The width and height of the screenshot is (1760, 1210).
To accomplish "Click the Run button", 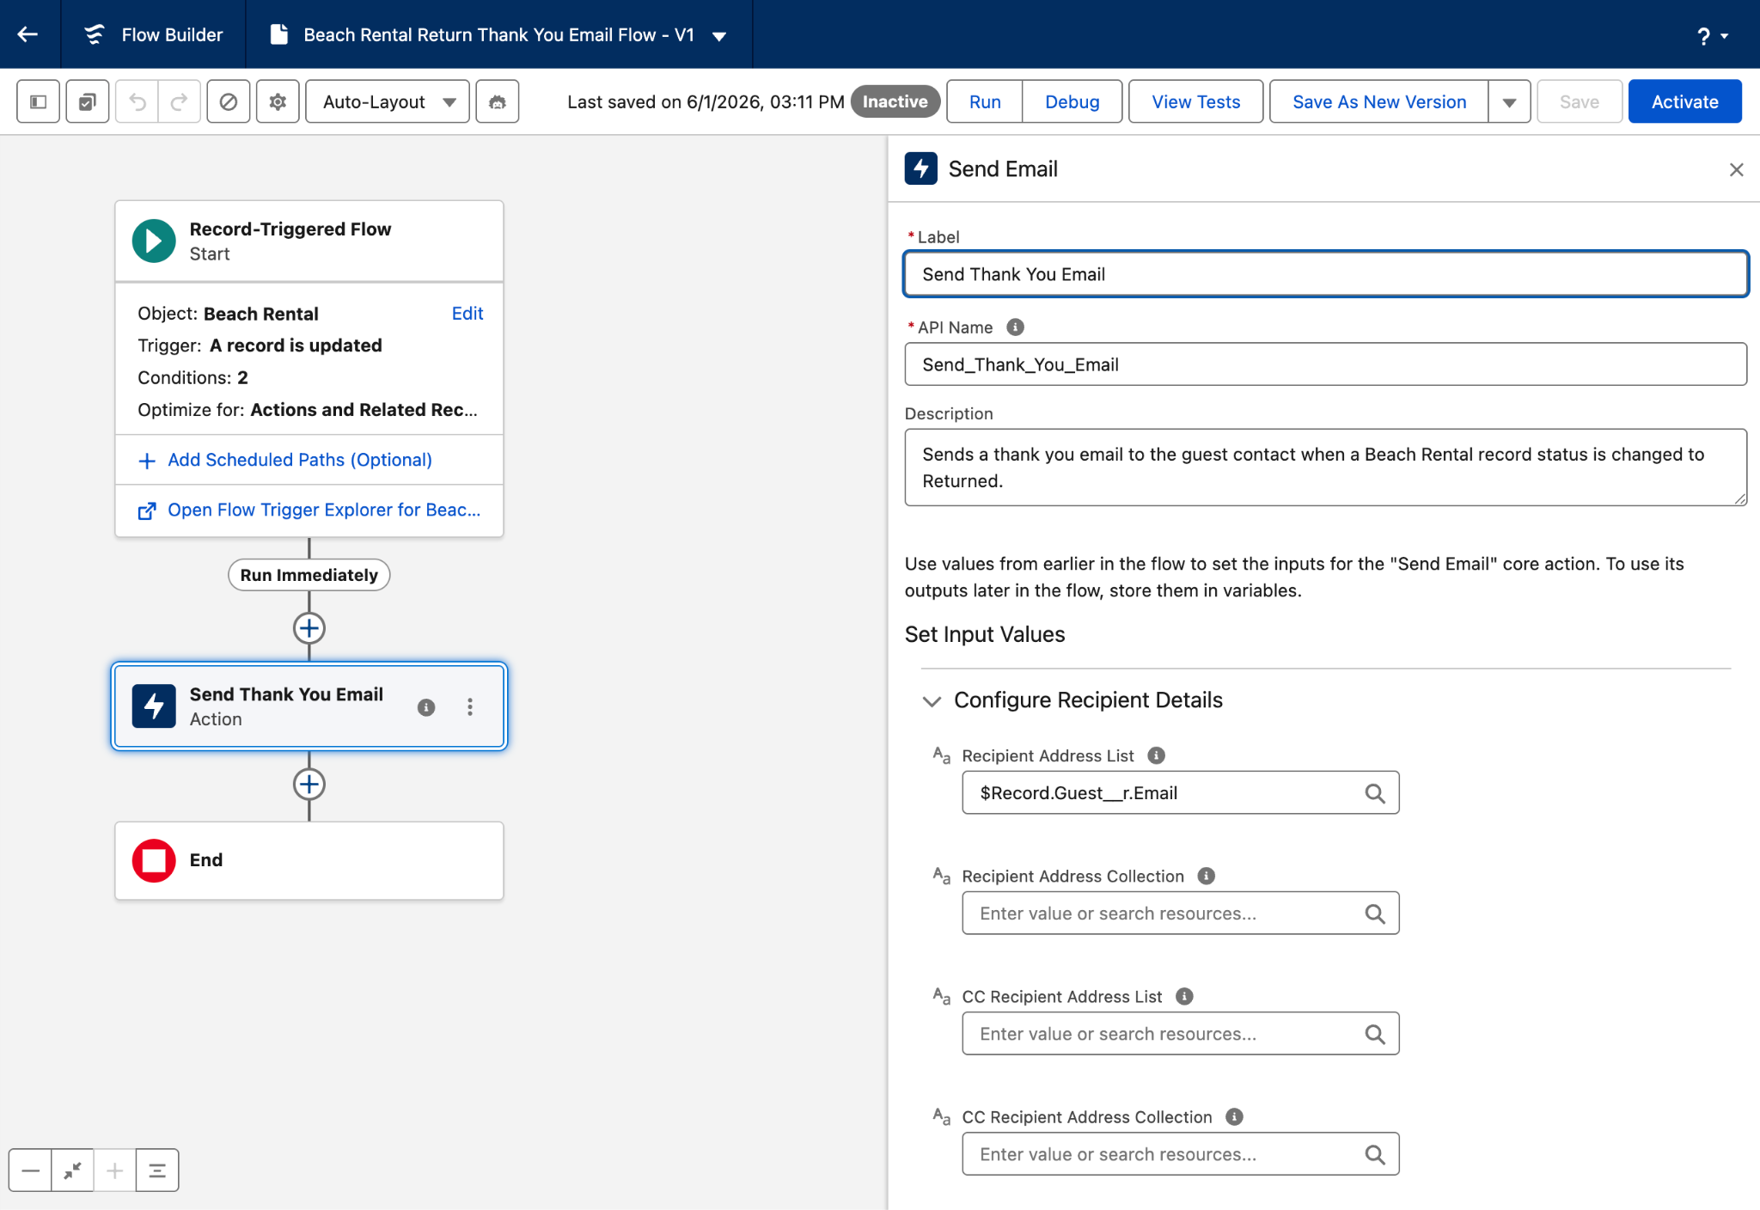I will tap(985, 101).
